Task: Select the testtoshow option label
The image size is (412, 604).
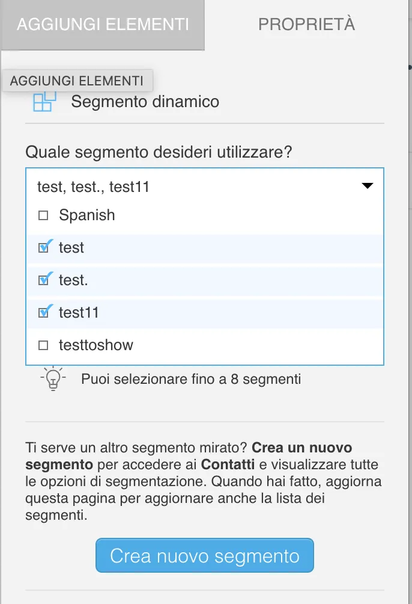Action: tap(95, 345)
